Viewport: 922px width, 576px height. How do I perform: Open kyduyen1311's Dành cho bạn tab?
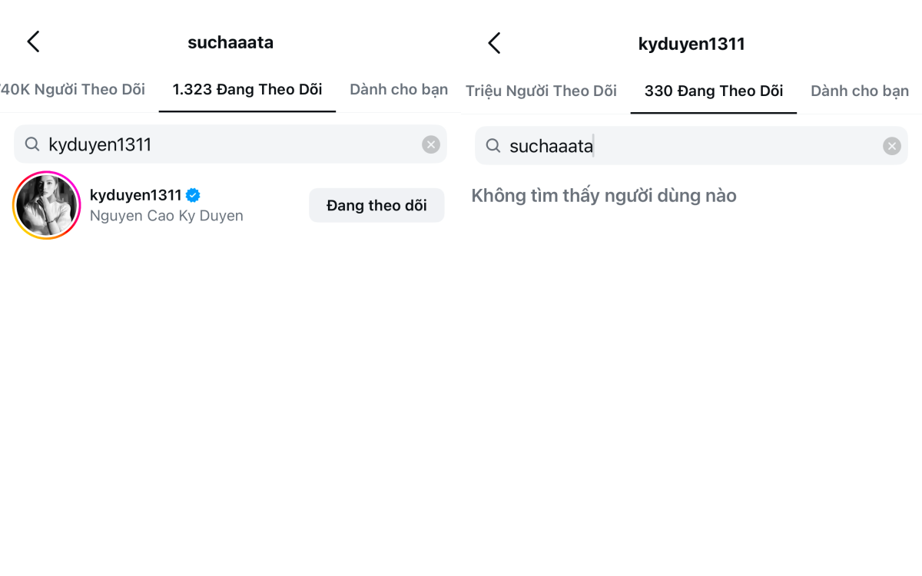[x=860, y=91]
